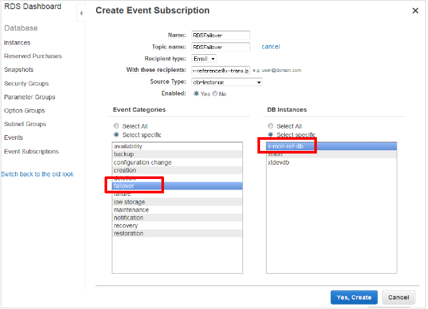Go to Snapshots in the sidebar
428x309 pixels.
pyautogui.click(x=19, y=70)
